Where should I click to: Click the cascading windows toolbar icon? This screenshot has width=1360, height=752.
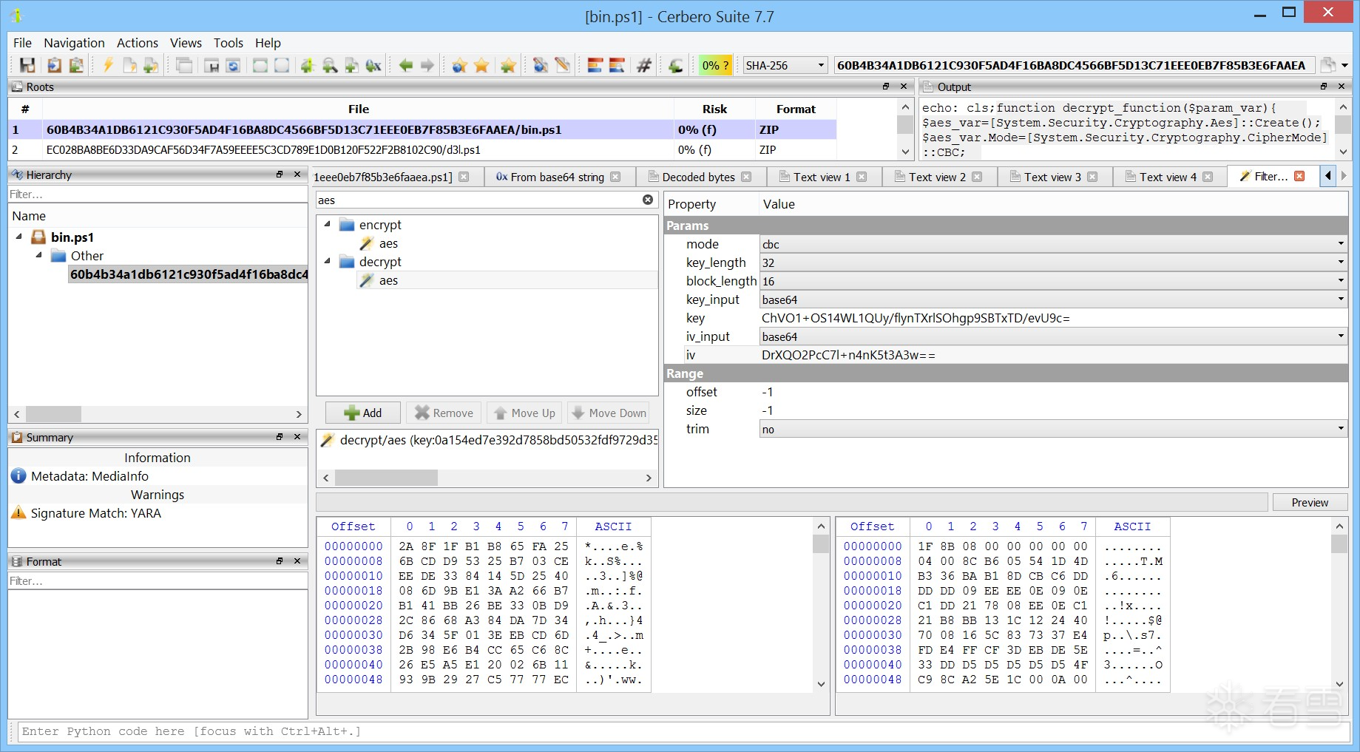point(184,65)
